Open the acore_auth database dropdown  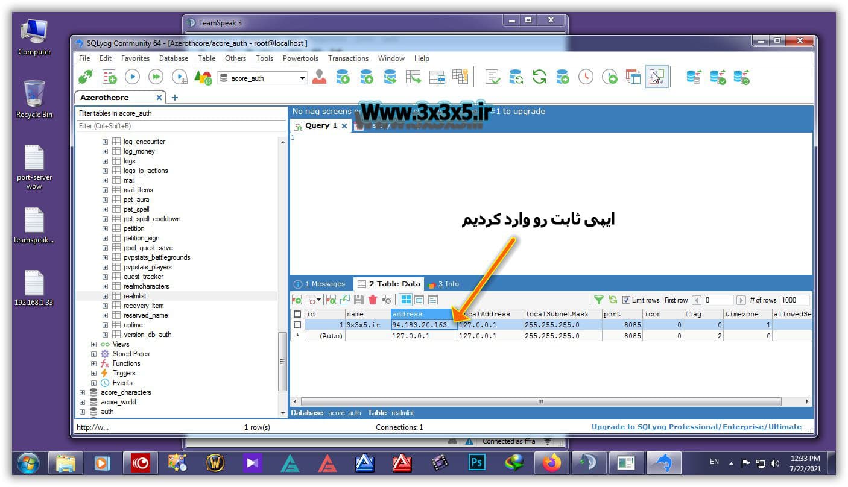303,78
